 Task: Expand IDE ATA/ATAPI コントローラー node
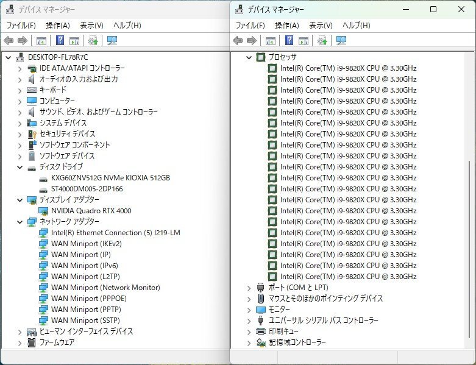[20, 69]
